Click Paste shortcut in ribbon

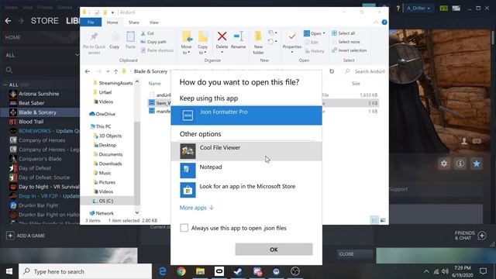pyautogui.click(x=157, y=50)
